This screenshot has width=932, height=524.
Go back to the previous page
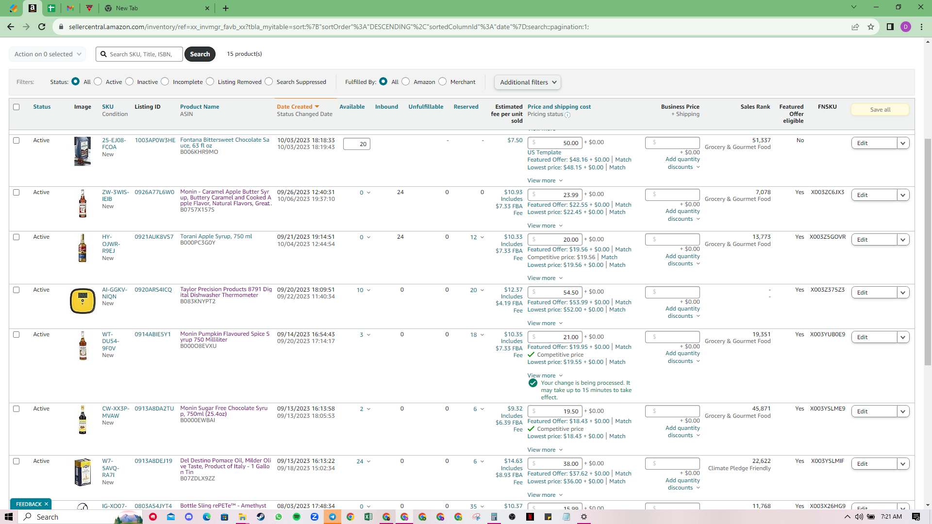click(x=11, y=27)
